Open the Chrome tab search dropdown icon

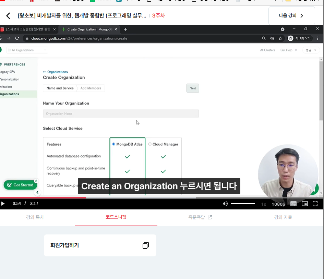[x=283, y=29]
